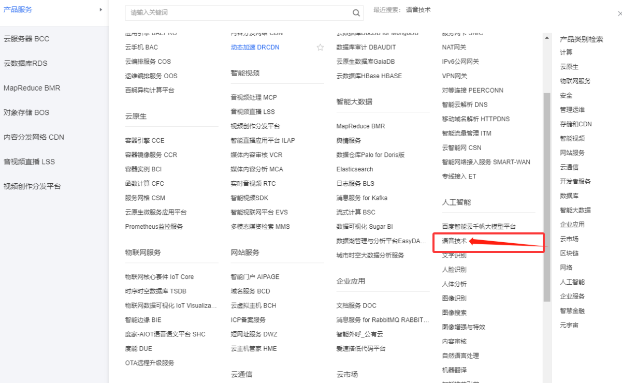Image resolution: width=622 pixels, height=383 pixels.
Task: Jump to 区块链 category in right index
Action: point(569,254)
